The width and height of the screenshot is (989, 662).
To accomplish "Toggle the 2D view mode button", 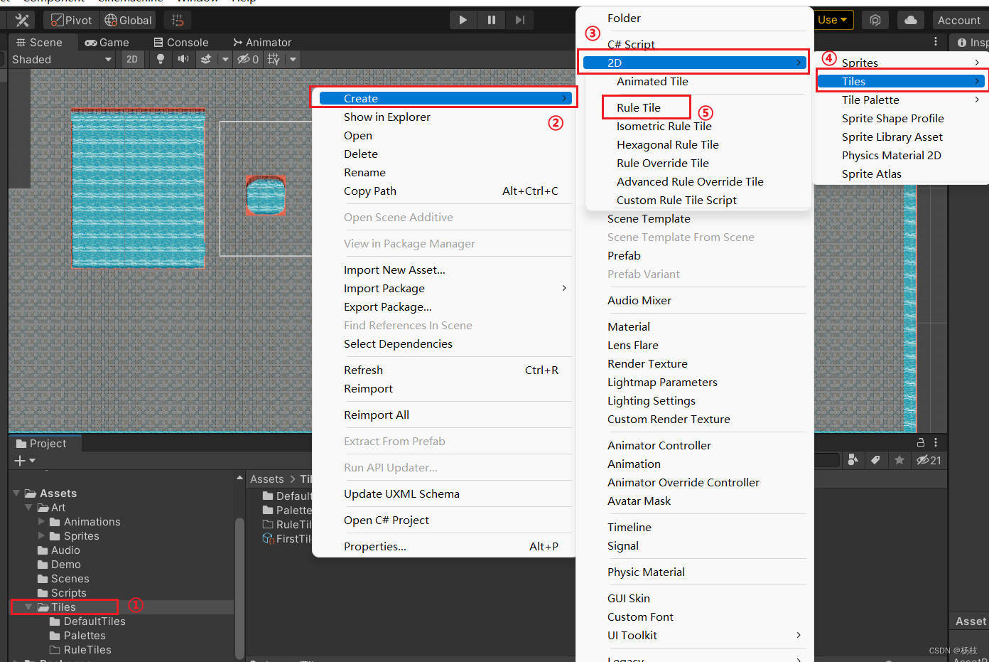I will tap(132, 60).
